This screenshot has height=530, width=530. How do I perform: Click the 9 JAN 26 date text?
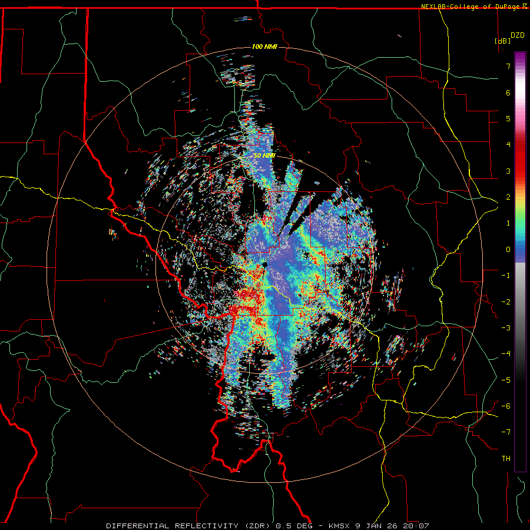pos(376,526)
